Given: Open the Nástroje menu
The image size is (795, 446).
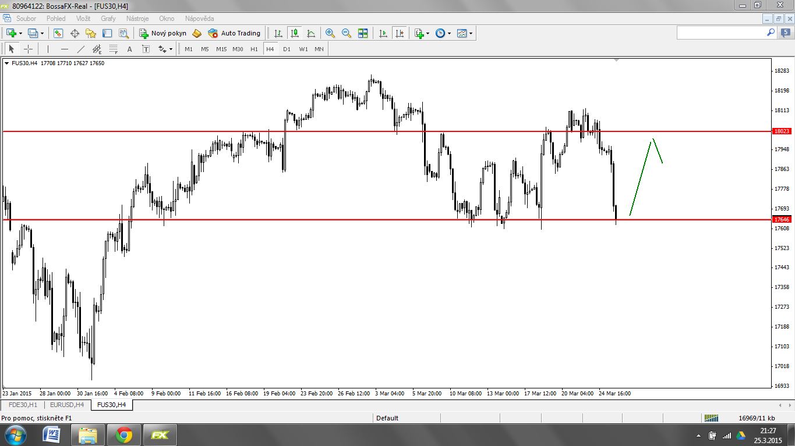Looking at the screenshot, I should tap(137, 19).
